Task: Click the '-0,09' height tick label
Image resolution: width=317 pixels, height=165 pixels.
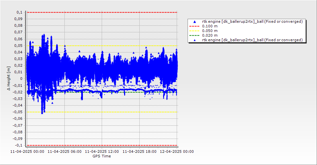Action: tap(18, 139)
